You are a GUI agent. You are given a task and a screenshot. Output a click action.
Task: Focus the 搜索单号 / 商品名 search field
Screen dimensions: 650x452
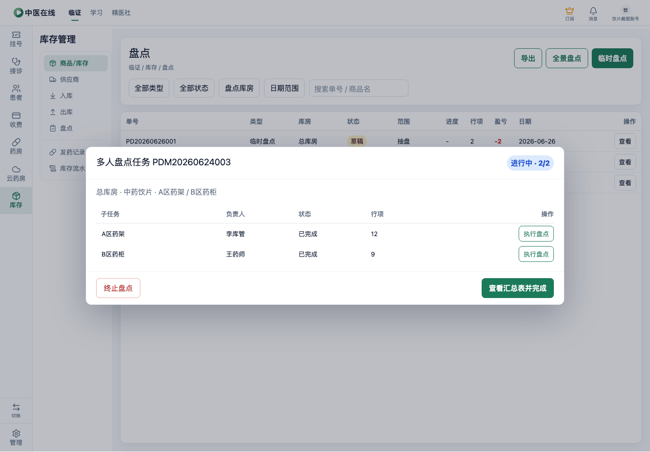[x=359, y=88]
